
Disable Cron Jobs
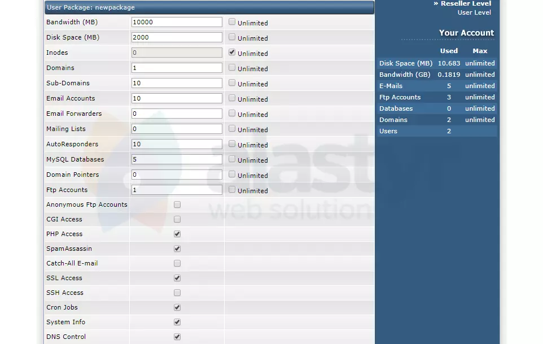click(x=177, y=307)
